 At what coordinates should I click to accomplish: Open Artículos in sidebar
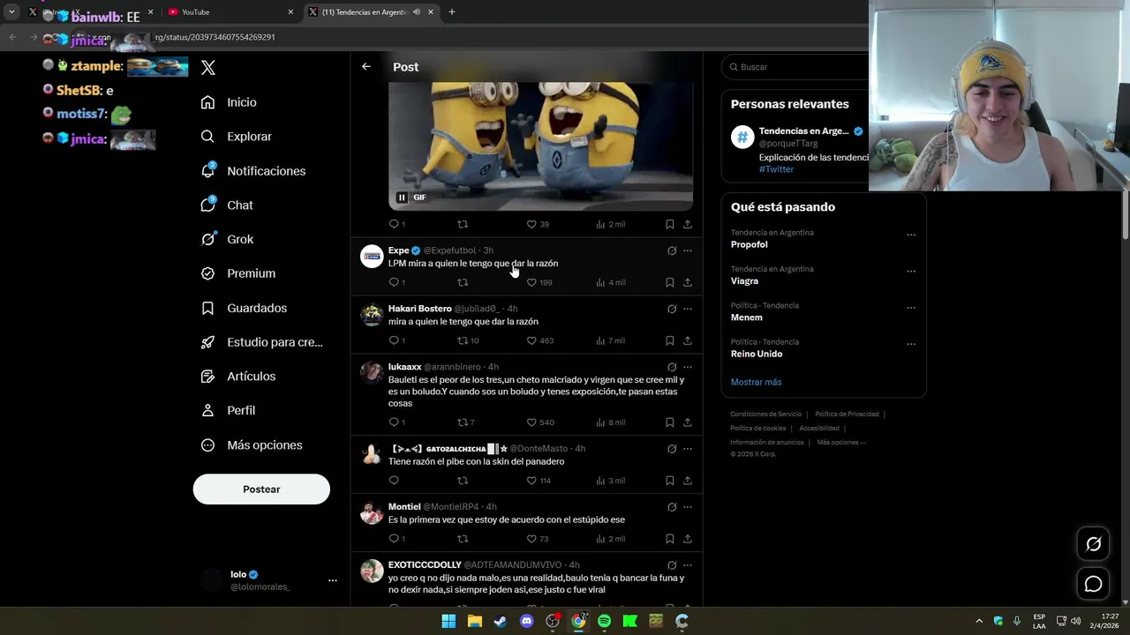tap(237, 376)
